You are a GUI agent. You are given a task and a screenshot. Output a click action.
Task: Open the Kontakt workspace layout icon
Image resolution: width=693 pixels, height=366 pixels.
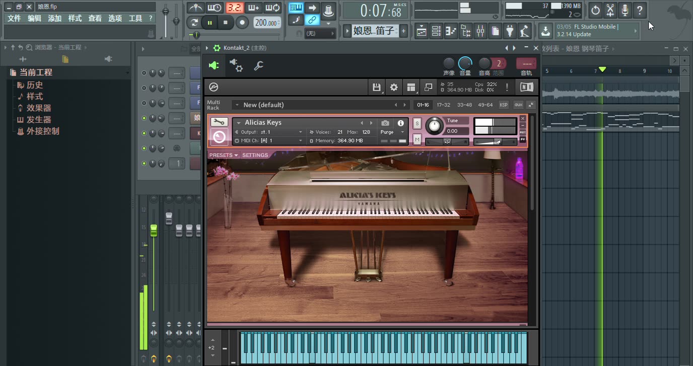point(411,87)
